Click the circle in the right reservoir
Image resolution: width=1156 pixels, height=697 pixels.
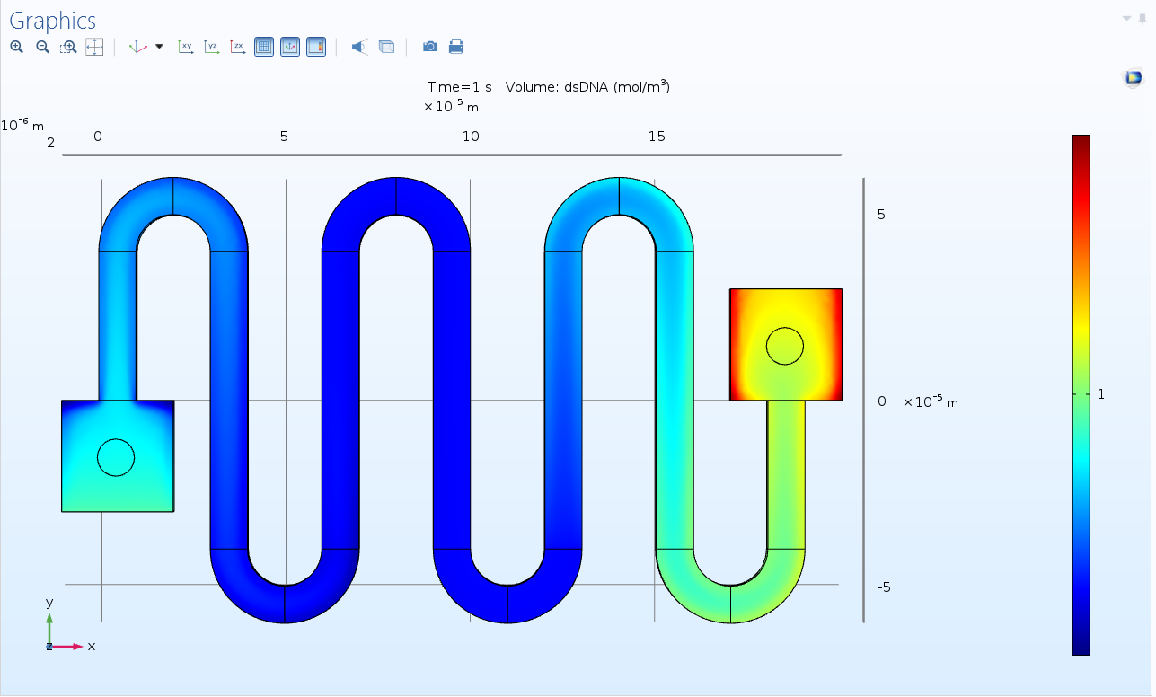(785, 346)
